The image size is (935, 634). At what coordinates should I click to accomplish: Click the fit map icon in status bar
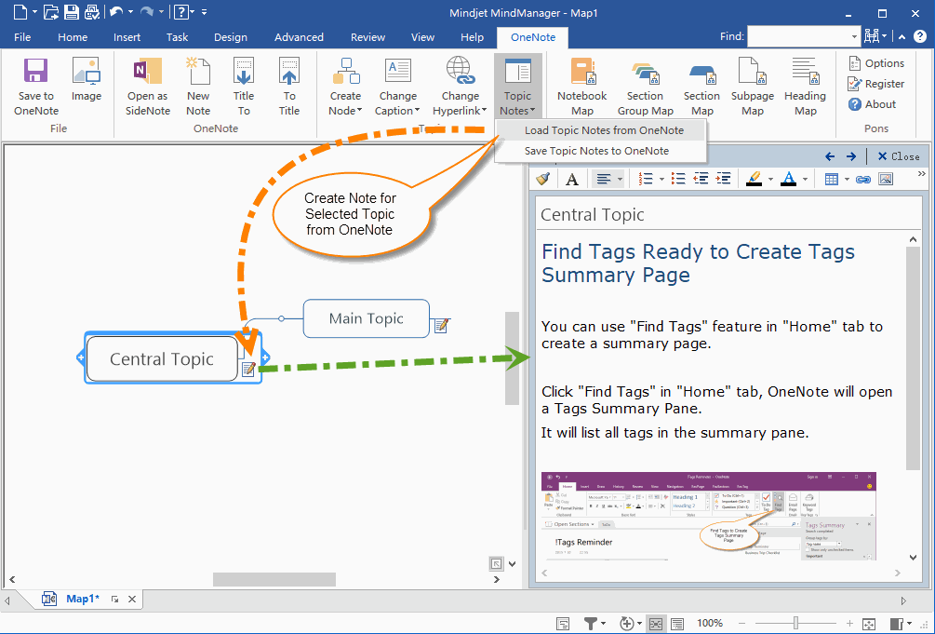pyautogui.click(x=869, y=624)
